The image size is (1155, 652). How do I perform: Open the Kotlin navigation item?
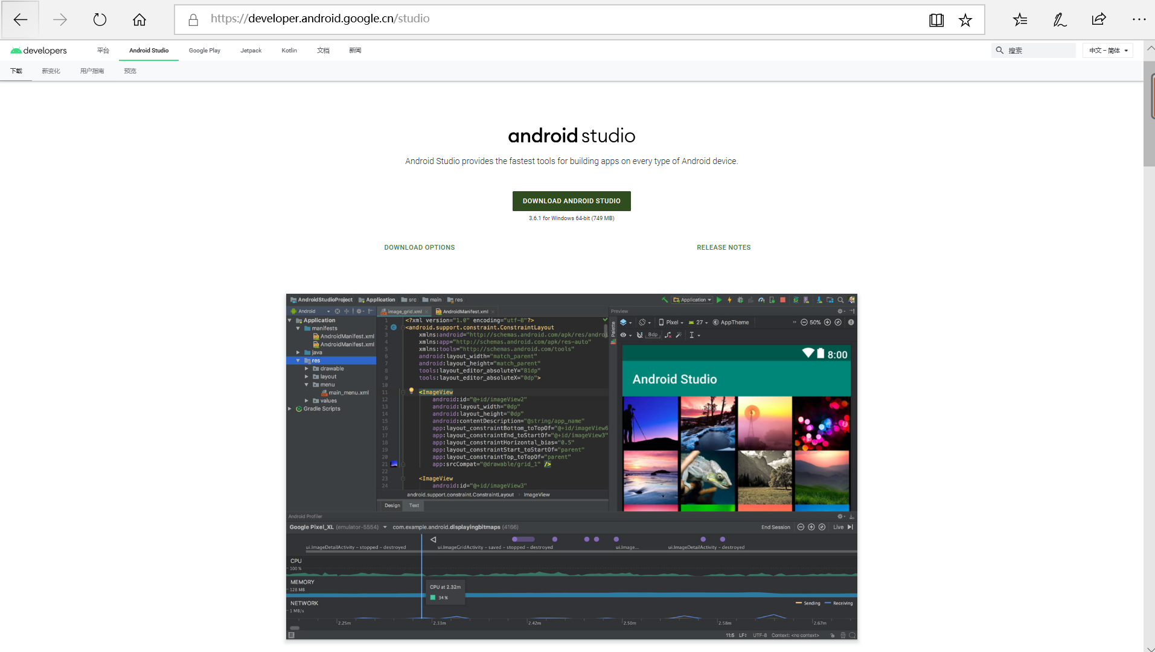289,51
